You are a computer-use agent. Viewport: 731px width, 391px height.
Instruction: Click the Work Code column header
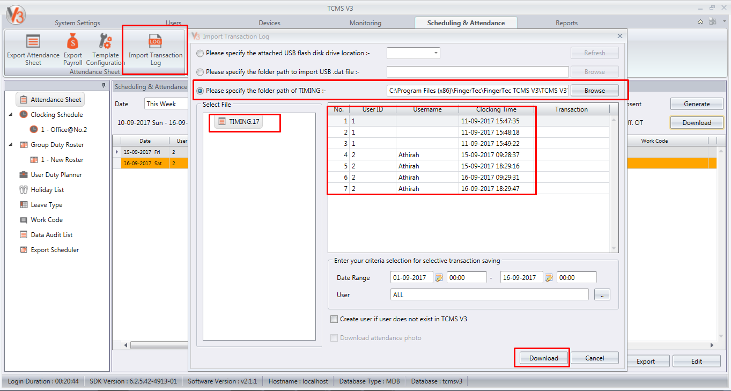tap(654, 141)
